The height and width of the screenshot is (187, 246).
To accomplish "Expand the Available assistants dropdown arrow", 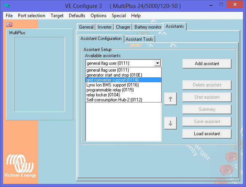I will coord(157,63).
